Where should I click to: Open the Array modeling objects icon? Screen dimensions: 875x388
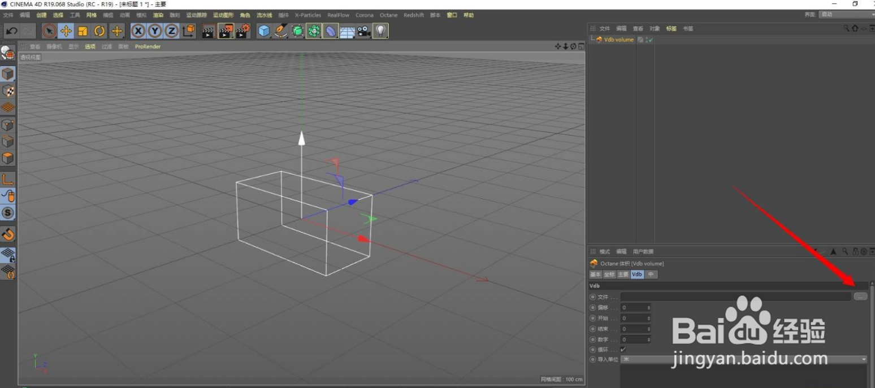314,31
